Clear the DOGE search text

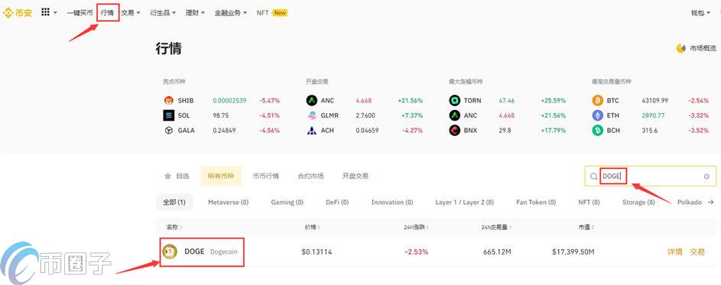706,176
